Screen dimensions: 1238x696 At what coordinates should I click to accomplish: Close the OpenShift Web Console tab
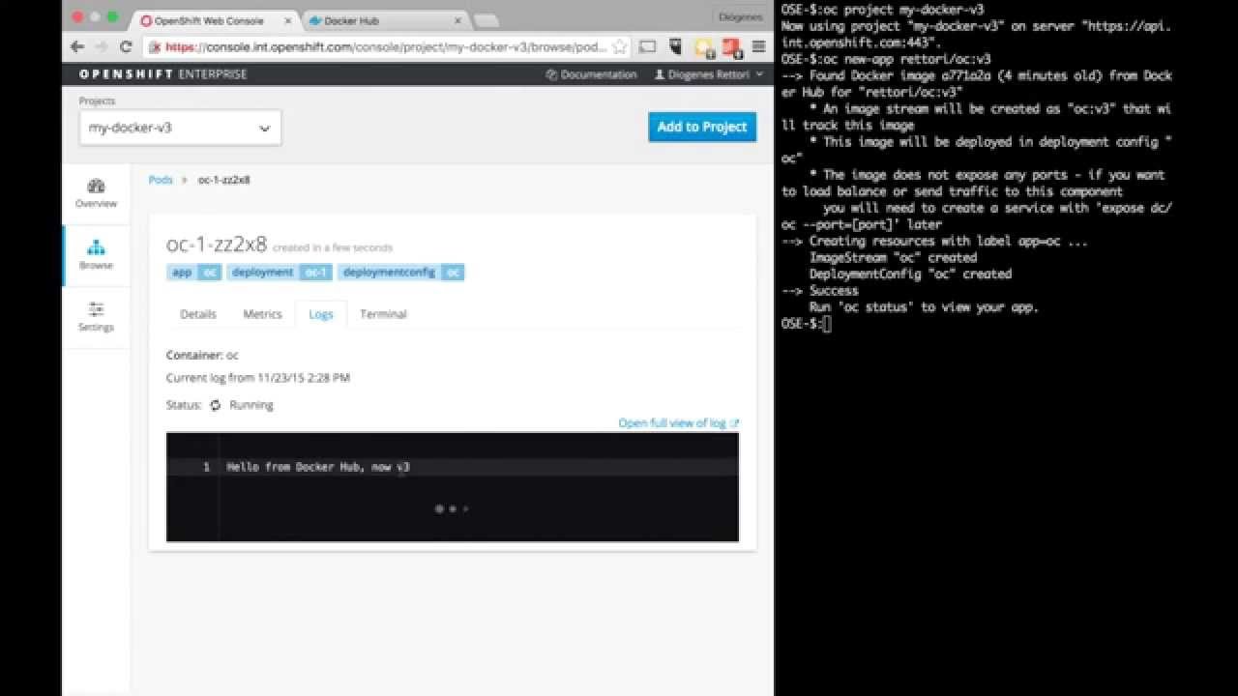(287, 19)
